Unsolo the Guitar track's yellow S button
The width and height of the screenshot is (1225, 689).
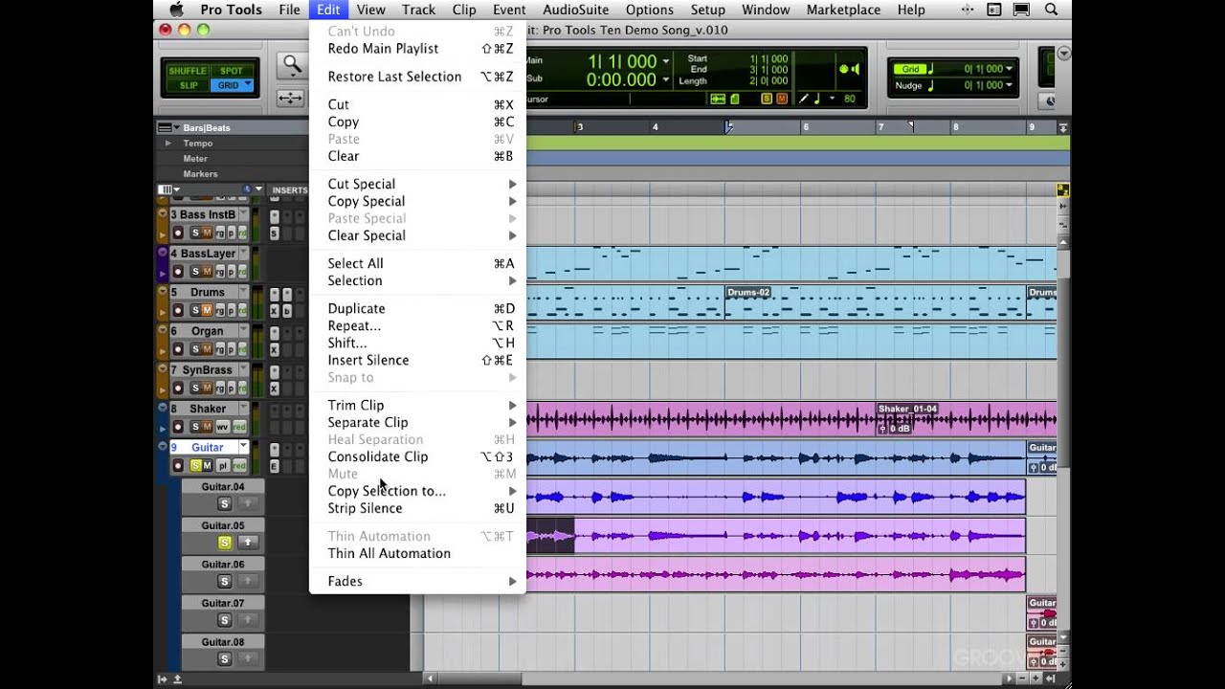coord(195,465)
